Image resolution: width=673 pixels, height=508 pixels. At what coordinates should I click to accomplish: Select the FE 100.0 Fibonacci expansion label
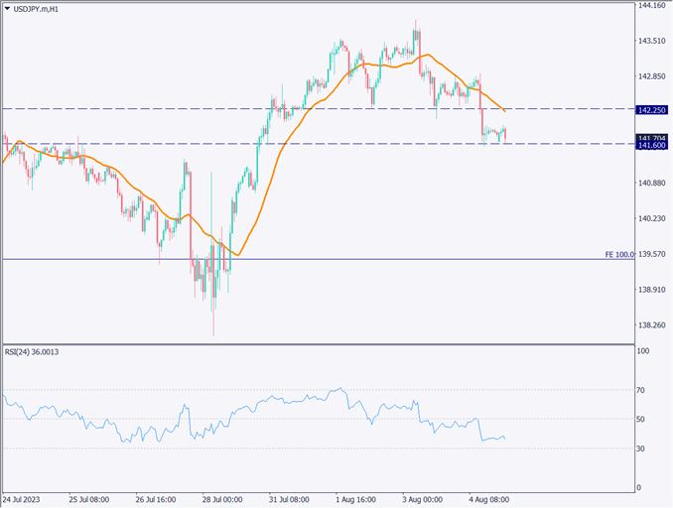click(618, 255)
